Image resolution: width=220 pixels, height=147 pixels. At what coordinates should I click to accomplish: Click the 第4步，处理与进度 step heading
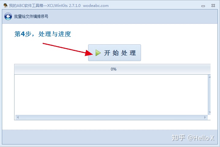(x=43, y=34)
